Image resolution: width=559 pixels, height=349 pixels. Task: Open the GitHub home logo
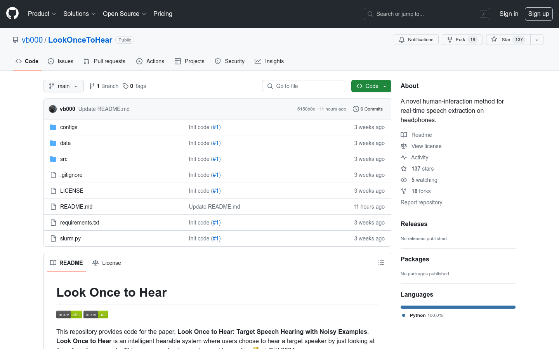pyautogui.click(x=12, y=14)
